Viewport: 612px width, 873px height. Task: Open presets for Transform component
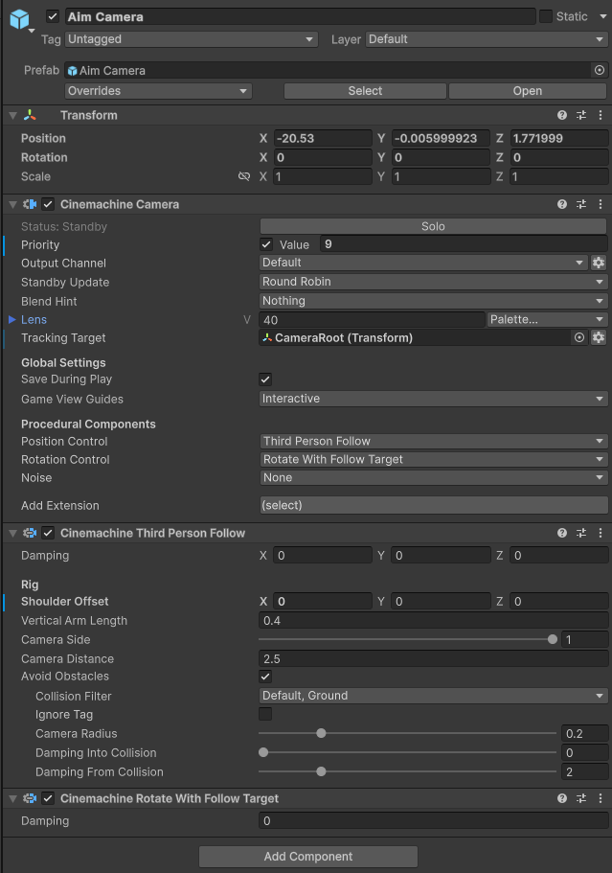click(x=581, y=115)
